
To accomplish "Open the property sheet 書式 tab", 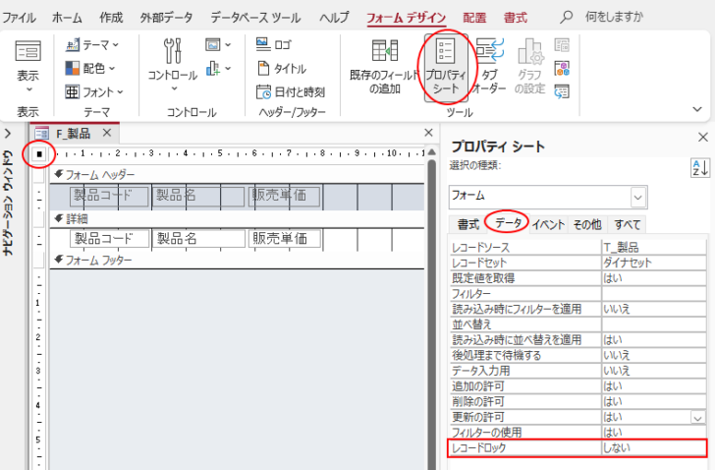I will click(468, 224).
